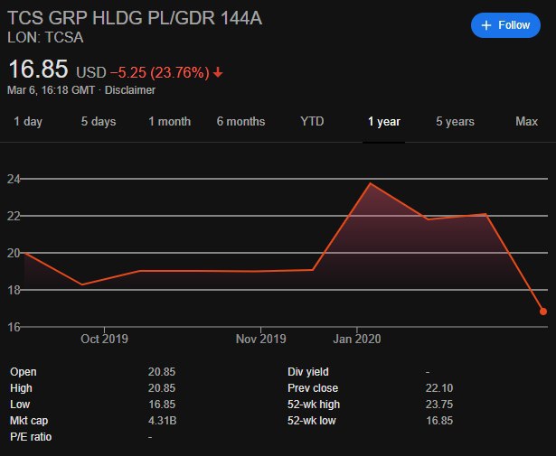The image size is (556, 456).
Task: Click the stock title TCS GRP HLDG PL/GDR 144A
Action: coord(135,18)
